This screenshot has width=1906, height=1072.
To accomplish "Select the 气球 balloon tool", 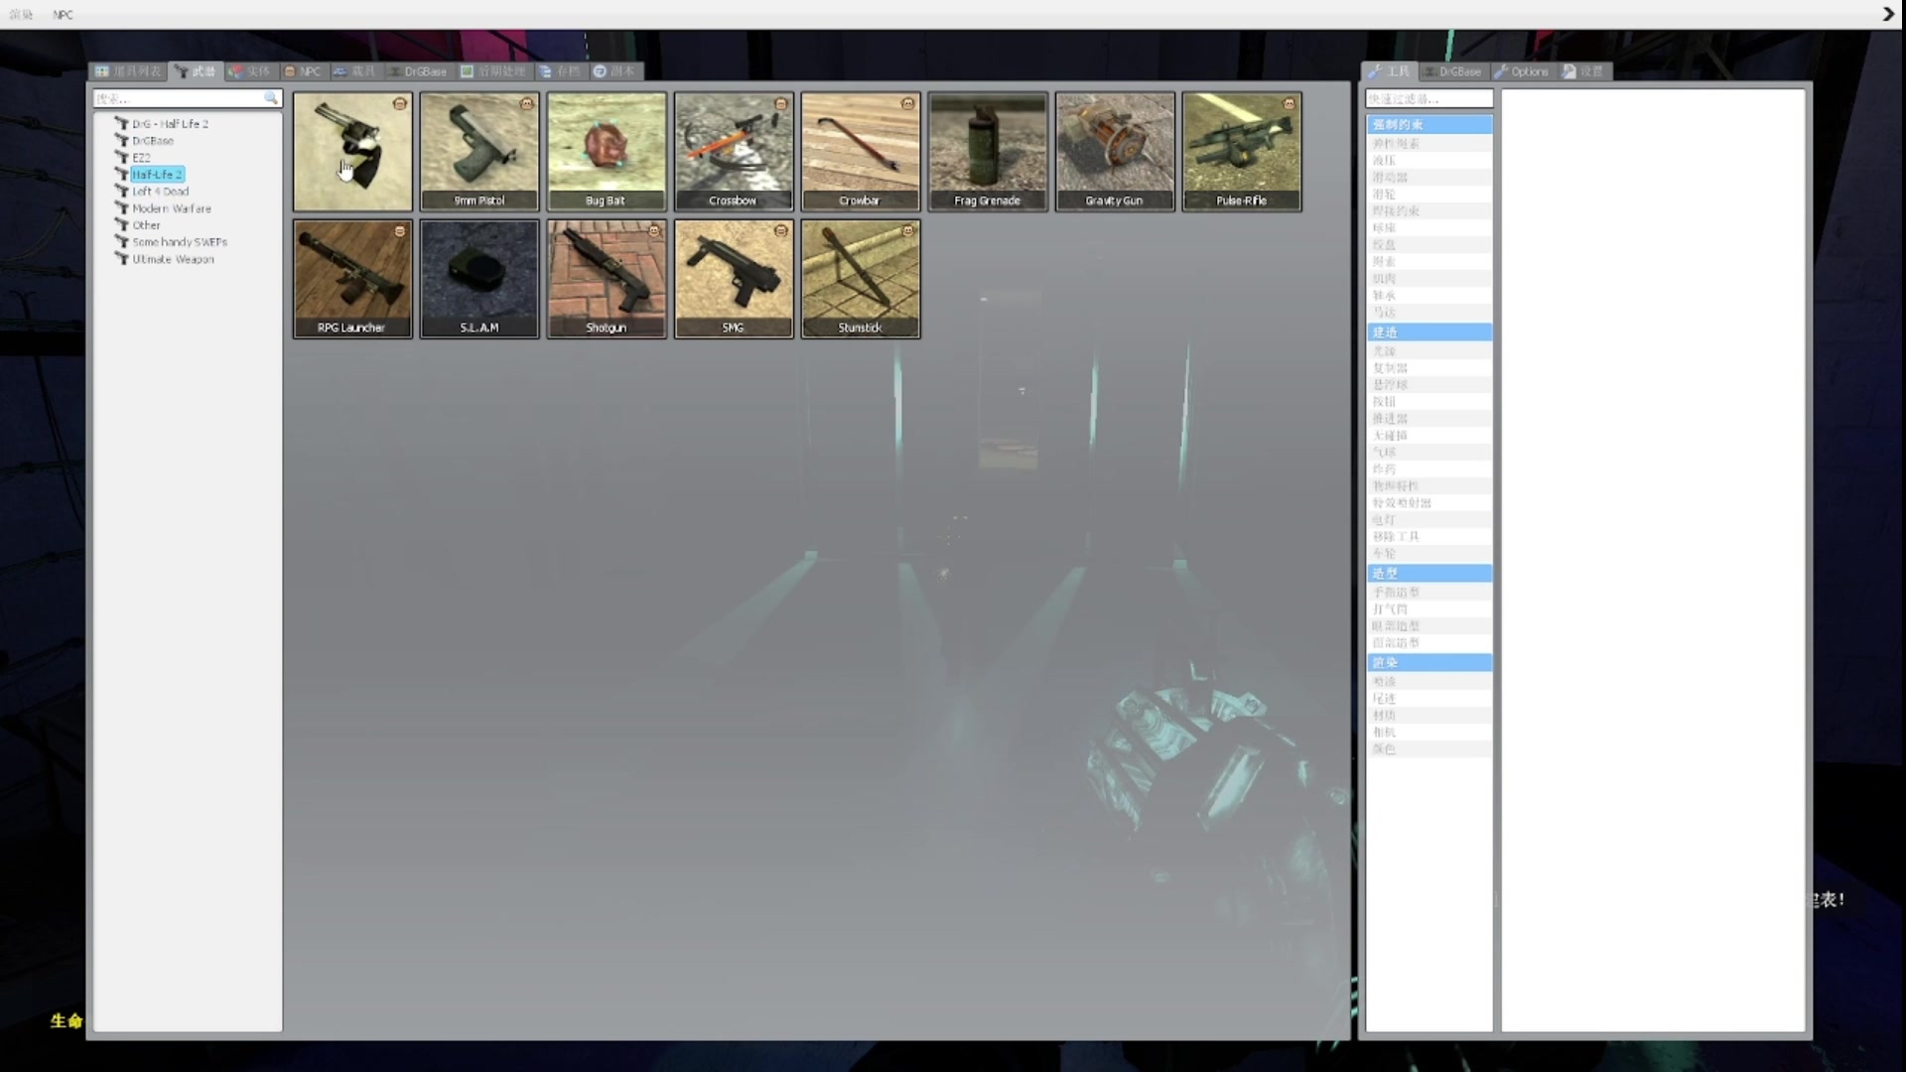I will coord(1429,452).
